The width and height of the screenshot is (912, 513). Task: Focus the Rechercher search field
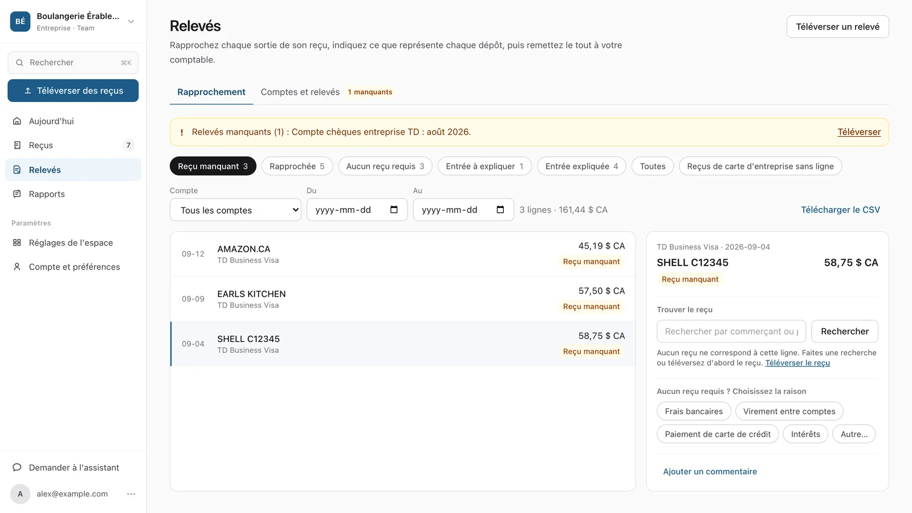[x=73, y=63]
